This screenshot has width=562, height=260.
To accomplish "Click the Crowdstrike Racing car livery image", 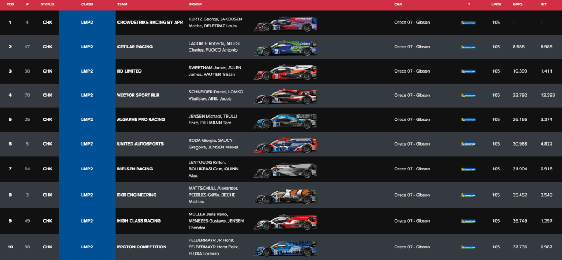I will click(285, 24).
